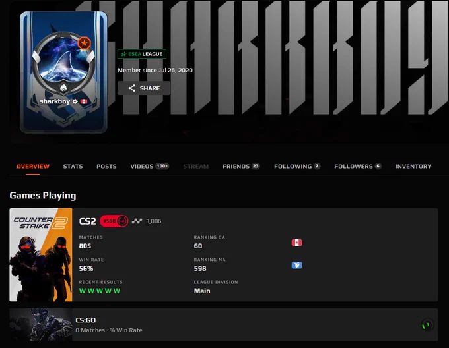Click the sharkboy username
This screenshot has width=449, height=348.
pos(55,101)
